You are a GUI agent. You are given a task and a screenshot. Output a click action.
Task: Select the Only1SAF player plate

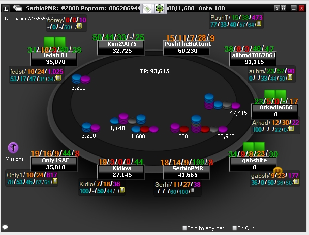tap(54, 164)
